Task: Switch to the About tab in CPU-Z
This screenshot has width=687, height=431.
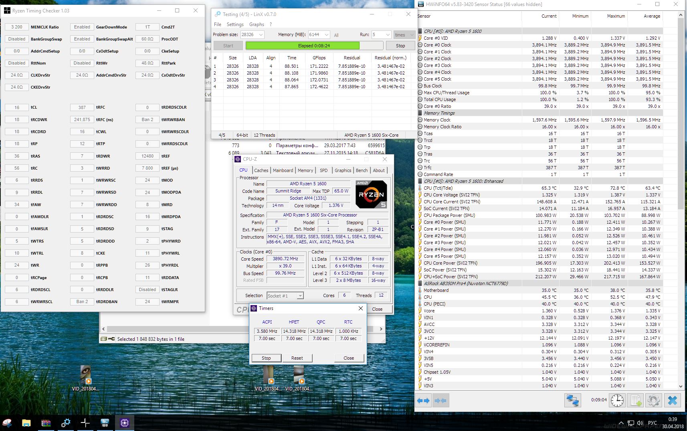Action: coord(379,170)
